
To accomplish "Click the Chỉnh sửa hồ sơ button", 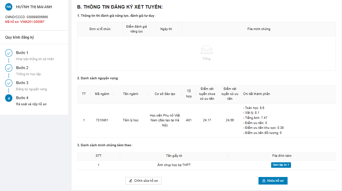I will coord(143,181).
